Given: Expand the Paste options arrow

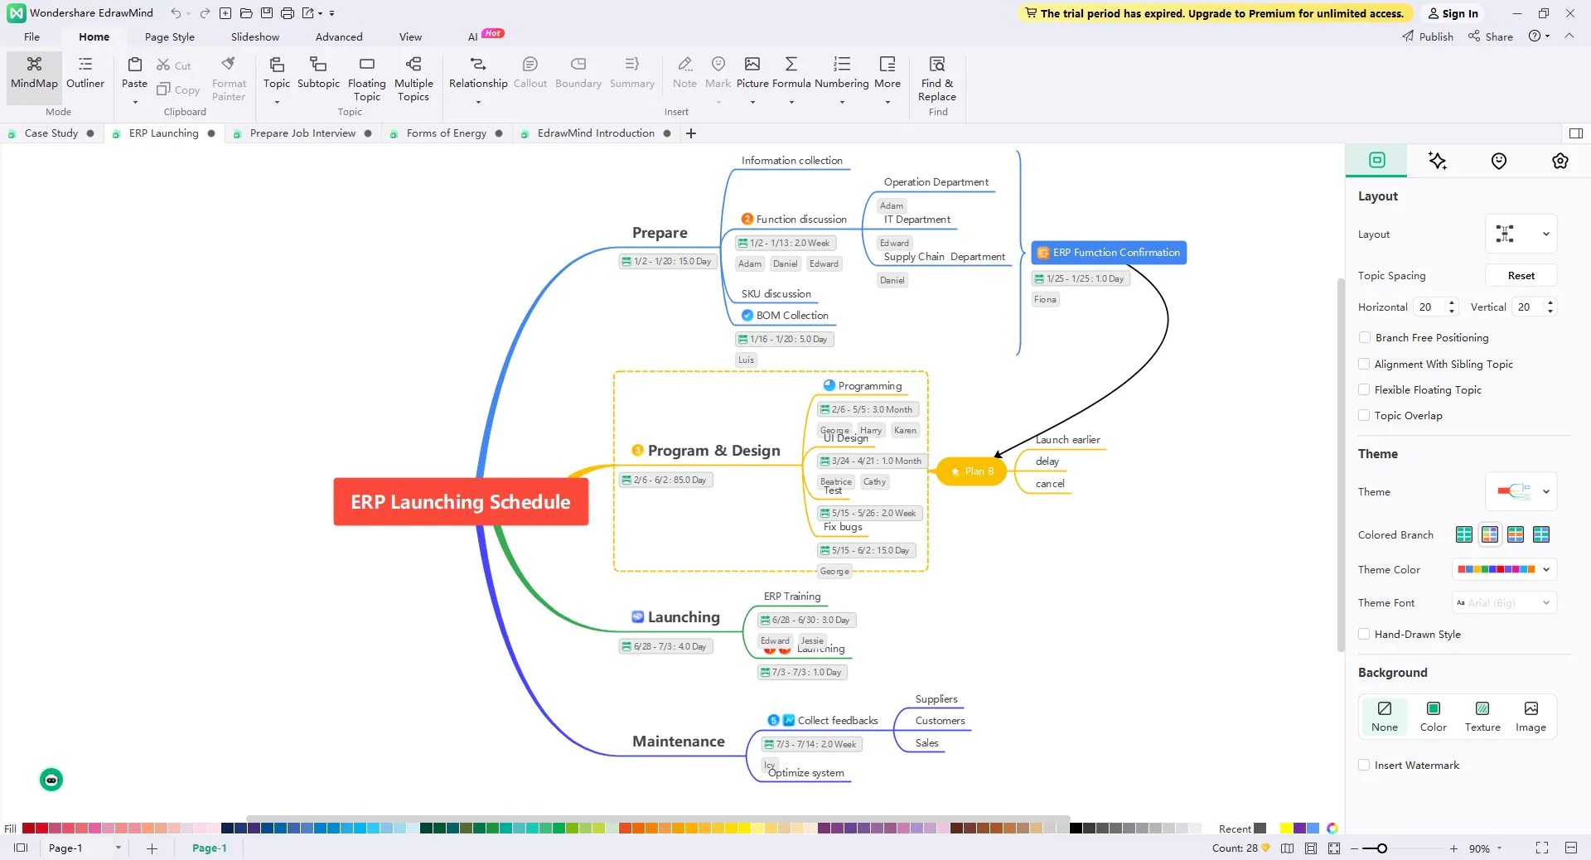Looking at the screenshot, I should pyautogui.click(x=134, y=103).
